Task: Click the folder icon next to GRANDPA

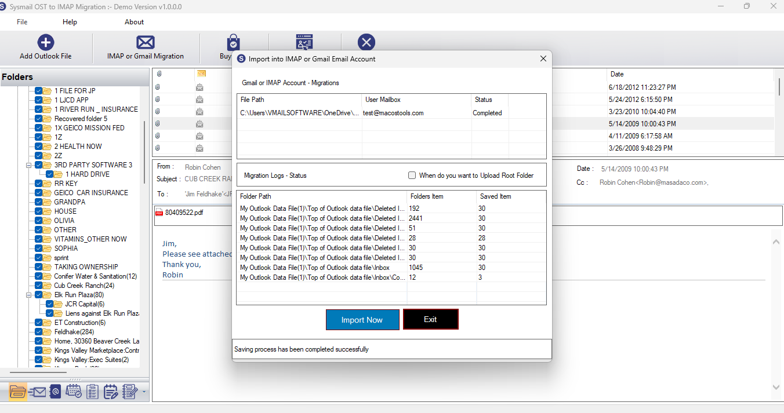Action: (x=48, y=202)
